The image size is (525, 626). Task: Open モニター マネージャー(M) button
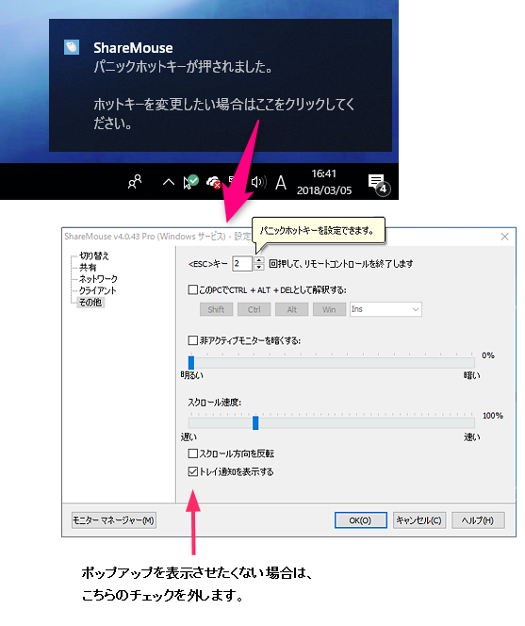[114, 520]
